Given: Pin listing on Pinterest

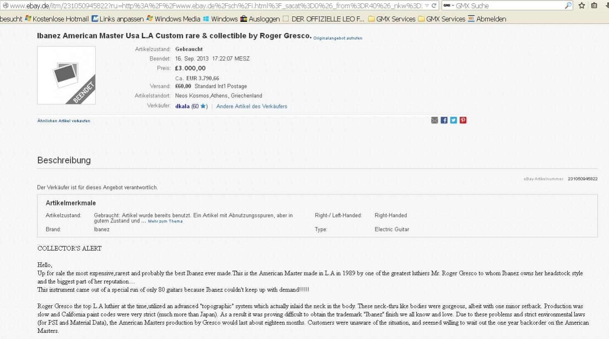Looking at the screenshot, I should (x=463, y=120).
